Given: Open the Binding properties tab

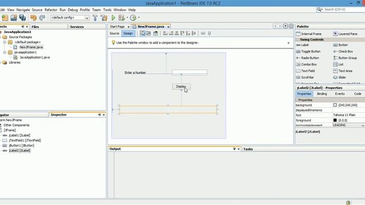Looking at the screenshot, I should [x=322, y=94].
